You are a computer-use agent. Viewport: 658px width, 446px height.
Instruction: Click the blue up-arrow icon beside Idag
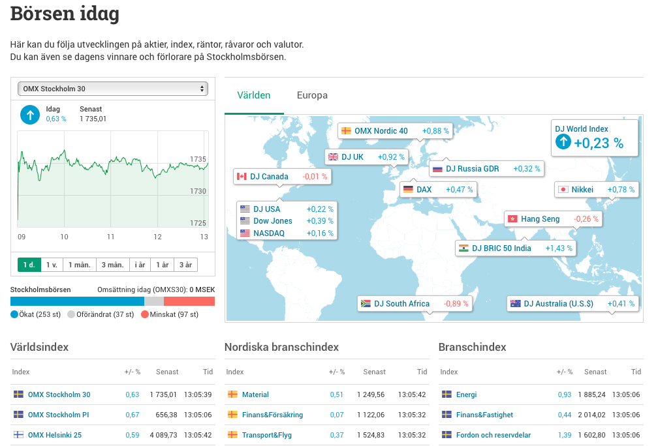click(x=30, y=115)
